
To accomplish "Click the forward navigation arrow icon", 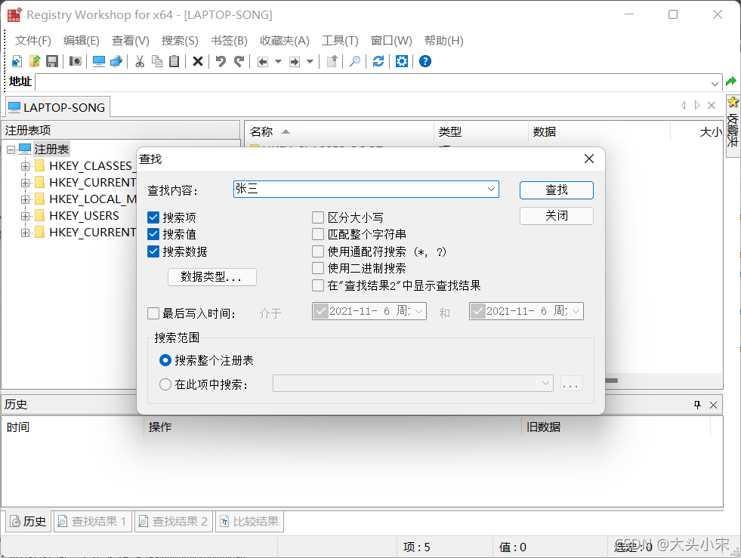I will [295, 62].
